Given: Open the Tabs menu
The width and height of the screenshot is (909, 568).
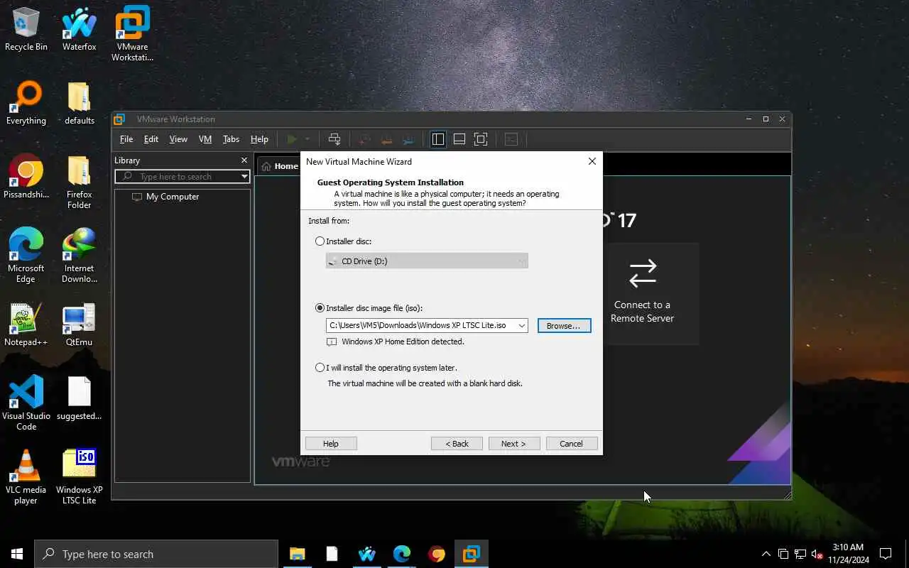Looking at the screenshot, I should [x=232, y=139].
